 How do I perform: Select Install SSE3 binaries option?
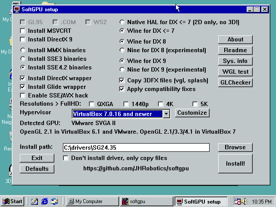23,59
